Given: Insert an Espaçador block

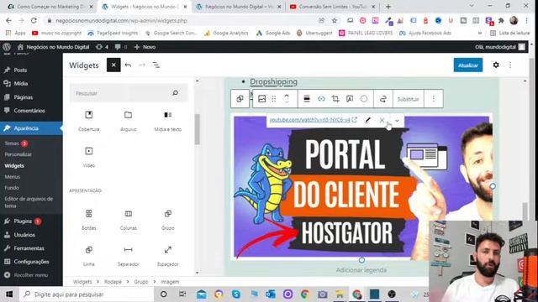Looking at the screenshot, I should (168, 256).
